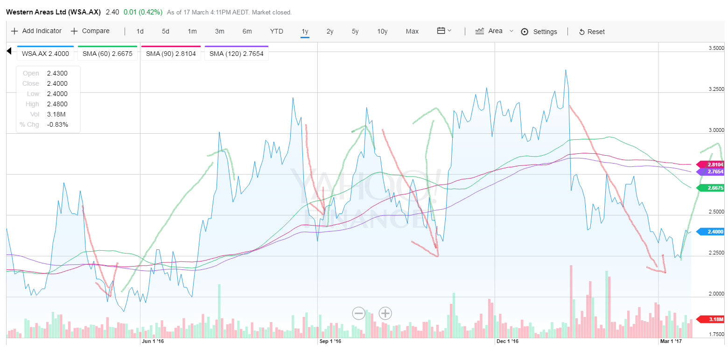Click the WSA.AX 2.4000 legend tag
The height and width of the screenshot is (357, 728).
point(45,53)
